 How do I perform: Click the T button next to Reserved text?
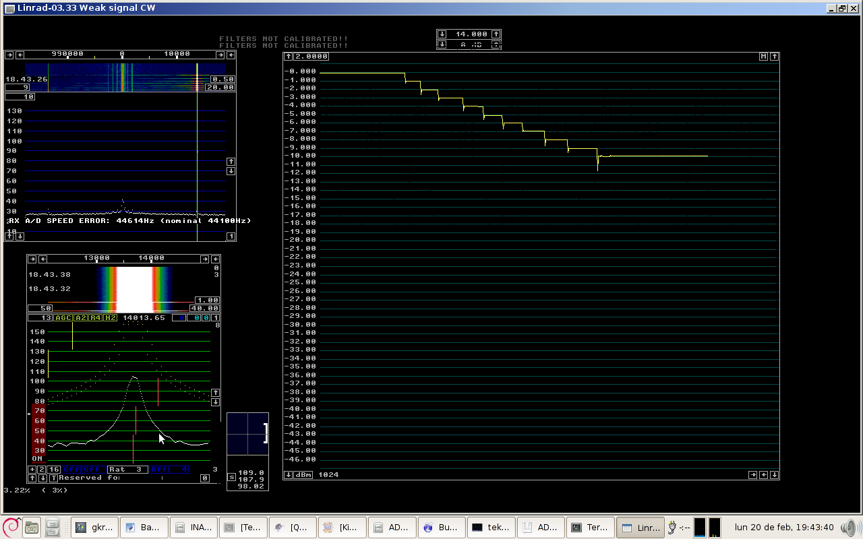tap(54, 478)
